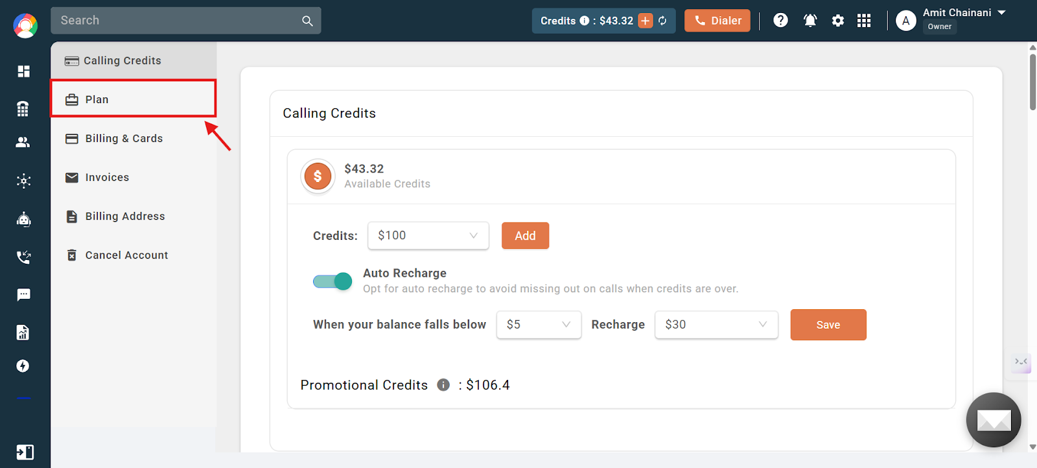Open the Plan menu item
This screenshot has height=468, width=1037.
(134, 99)
